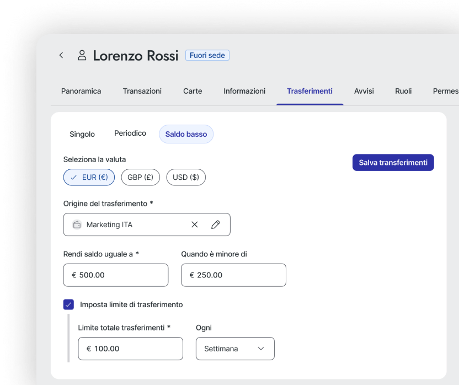Click the back arrow icon
This screenshot has width=459, height=385.
click(x=61, y=55)
